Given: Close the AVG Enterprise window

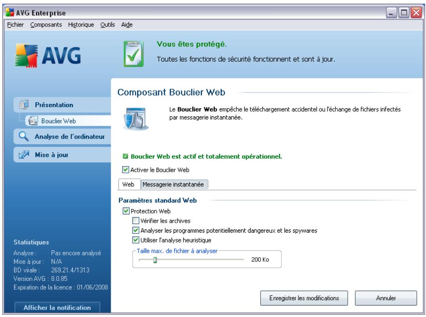Looking at the screenshot, I should click(x=416, y=12).
